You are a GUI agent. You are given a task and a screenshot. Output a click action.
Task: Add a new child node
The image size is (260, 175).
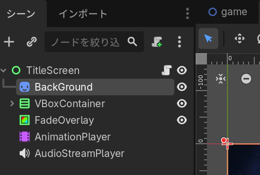(x=9, y=42)
